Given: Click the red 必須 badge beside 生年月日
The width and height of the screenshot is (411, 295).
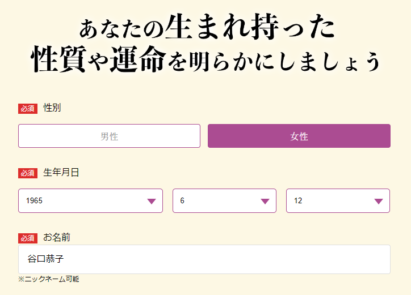Looking at the screenshot, I should (x=28, y=173).
